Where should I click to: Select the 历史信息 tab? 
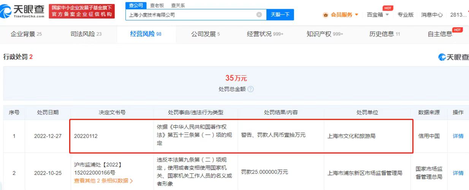click(x=385, y=34)
